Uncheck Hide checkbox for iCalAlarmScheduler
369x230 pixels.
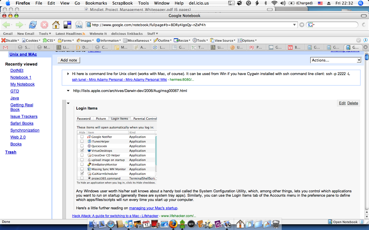82,174
